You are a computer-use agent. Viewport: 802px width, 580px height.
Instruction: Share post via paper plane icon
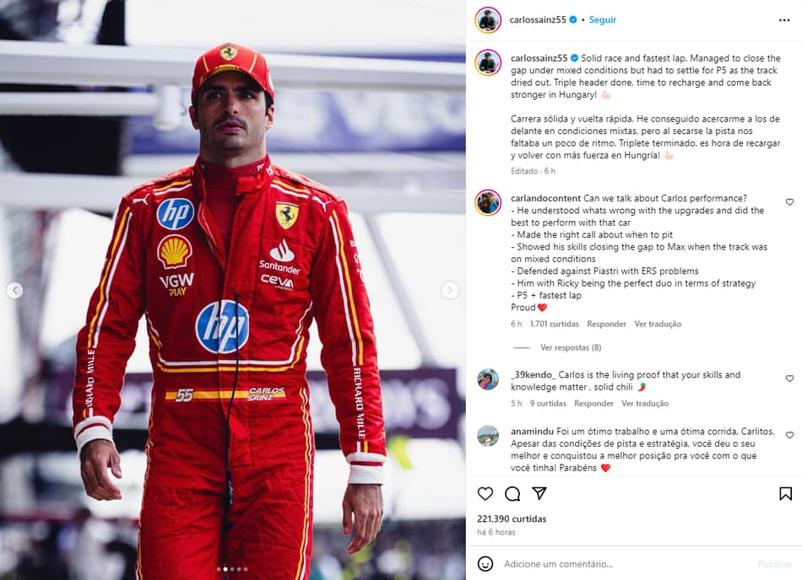[x=539, y=493]
